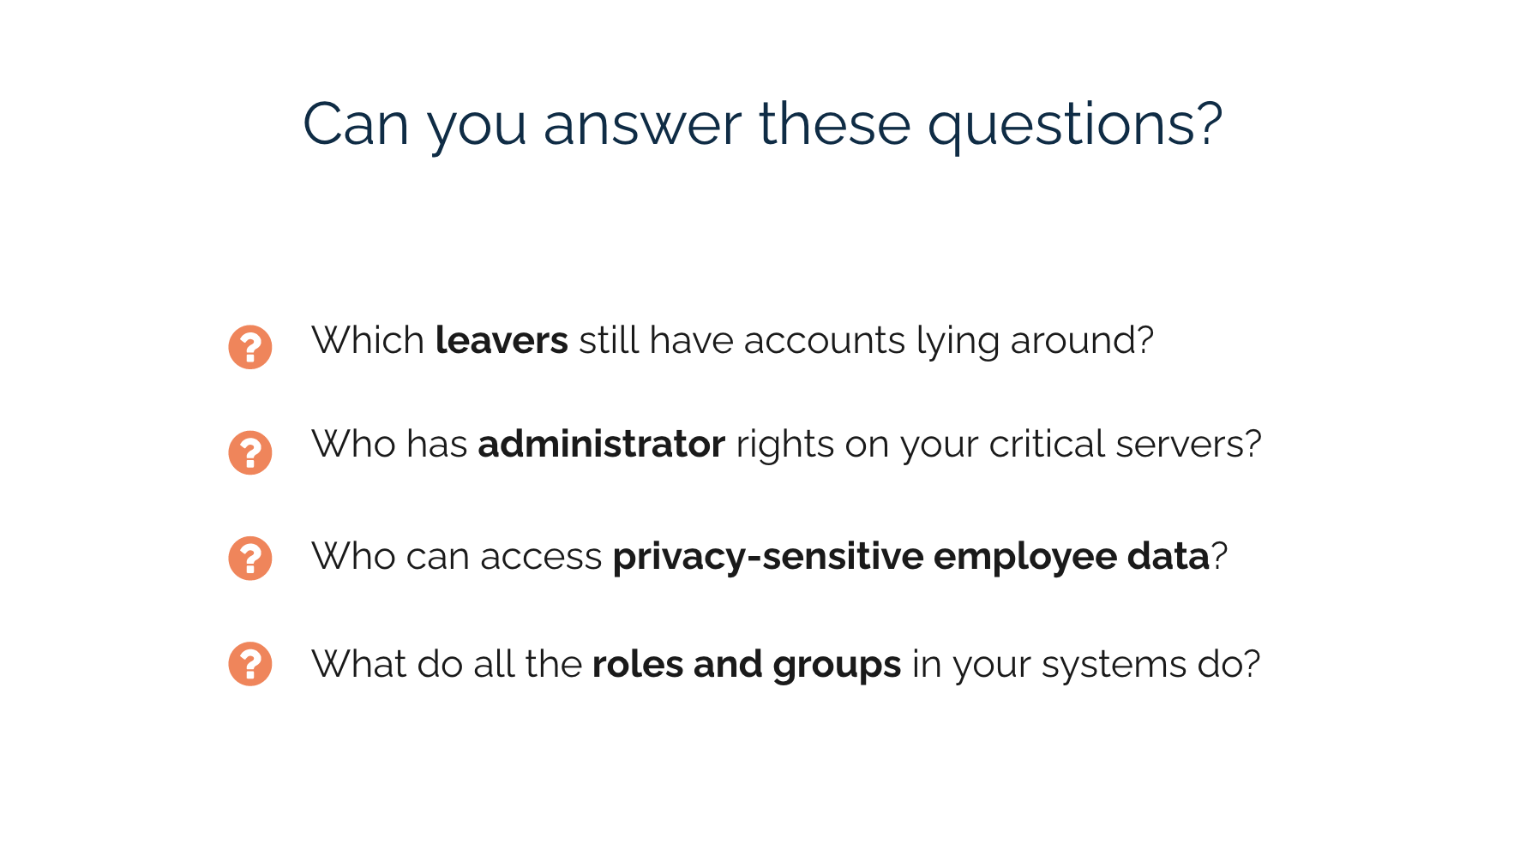
Task: Click the word 'Which' in first question
Action: 368,340
